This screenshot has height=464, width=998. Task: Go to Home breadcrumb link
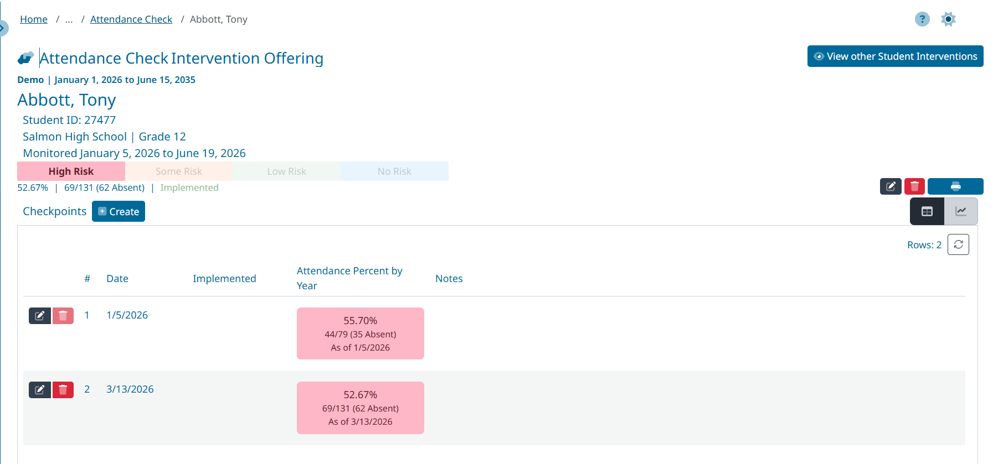pos(34,19)
